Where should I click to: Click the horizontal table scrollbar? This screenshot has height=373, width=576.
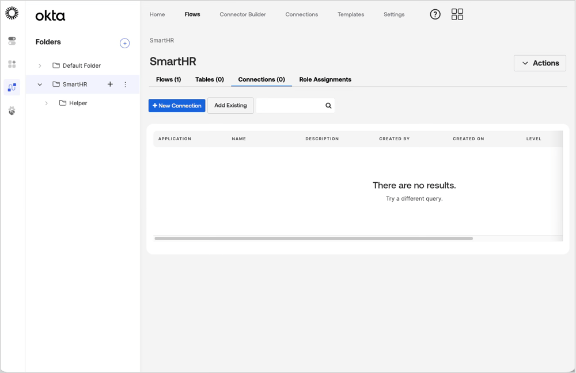point(314,239)
